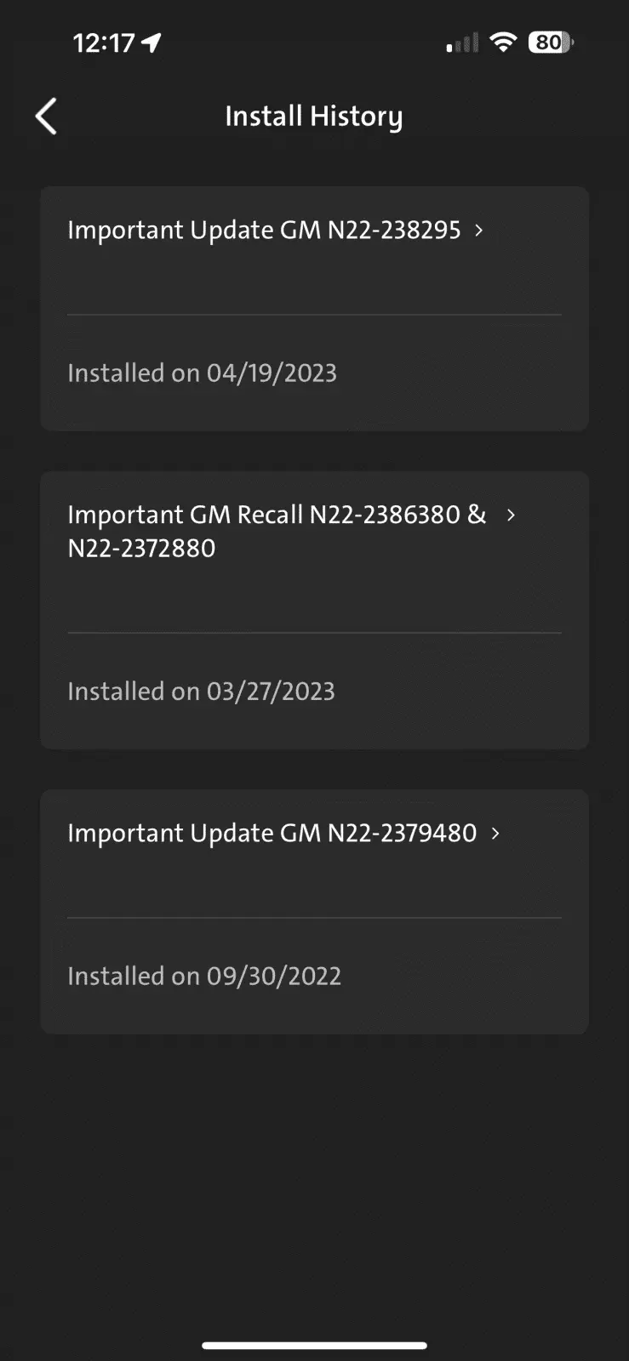Tap the N22-2372880 recall number line
This screenshot has width=629, height=1361.
141,549
